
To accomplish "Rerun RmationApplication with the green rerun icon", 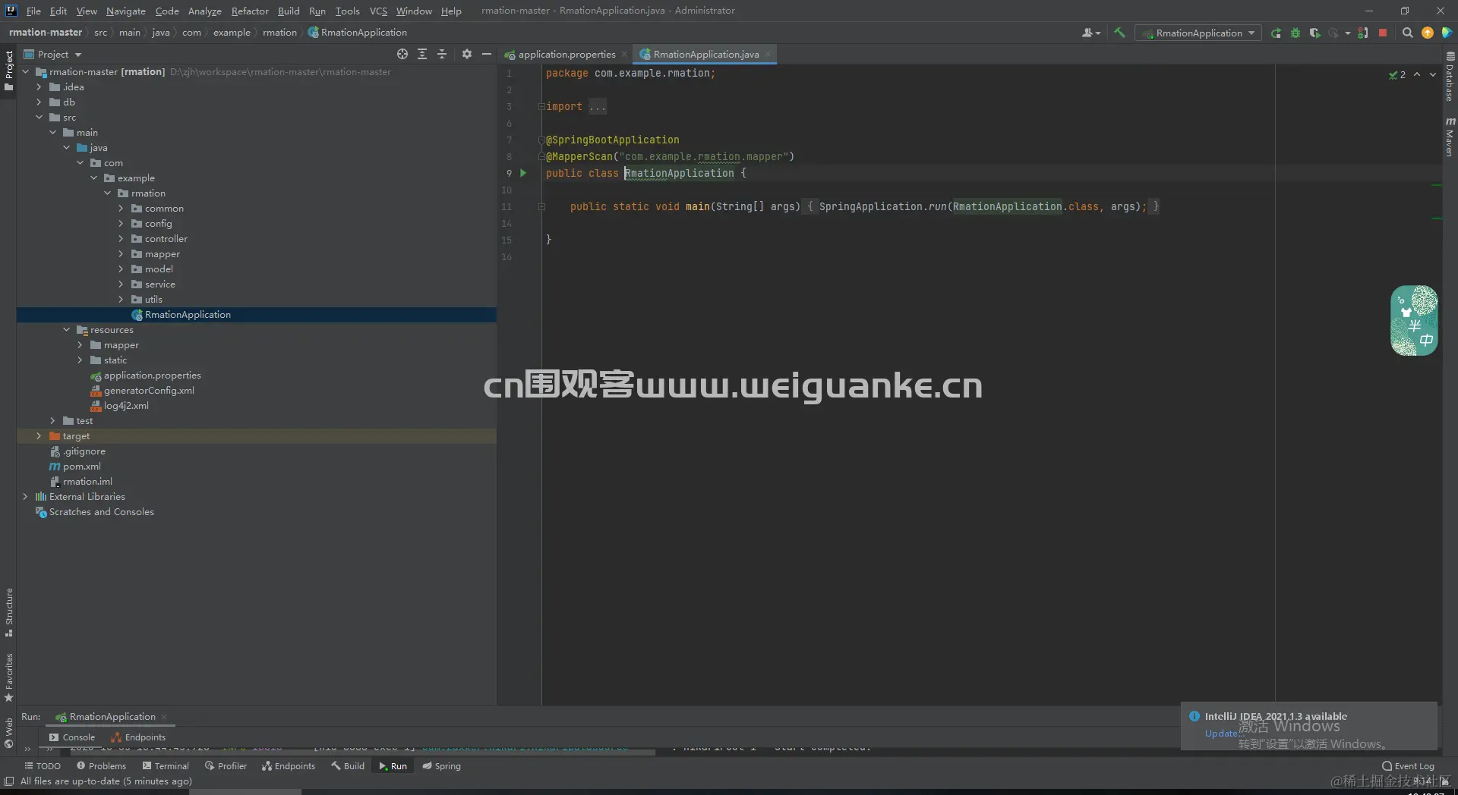I will pos(1276,33).
